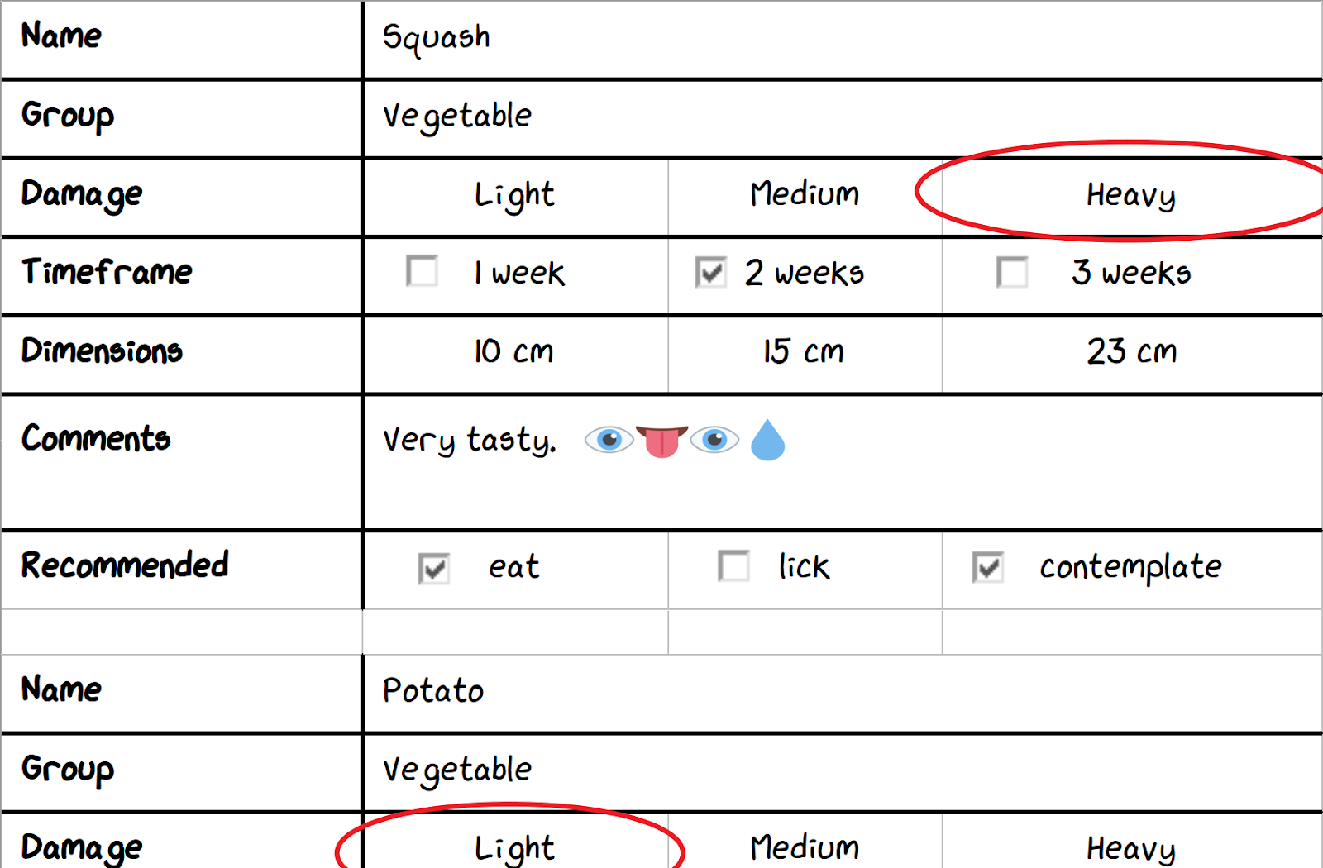Toggle the contemplate checkbox off
Viewport: 1323px width, 868px height.
click(x=988, y=567)
